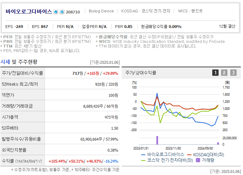Open the phone icon beside stock code
Image resolution: width=243 pixels, height=175 pixels.
[62, 12]
